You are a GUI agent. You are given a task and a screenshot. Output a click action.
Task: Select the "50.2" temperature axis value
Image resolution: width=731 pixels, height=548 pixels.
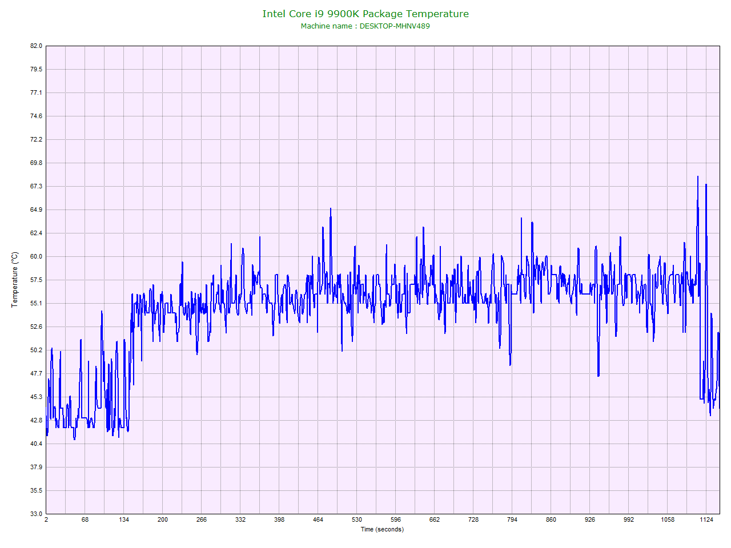click(36, 350)
